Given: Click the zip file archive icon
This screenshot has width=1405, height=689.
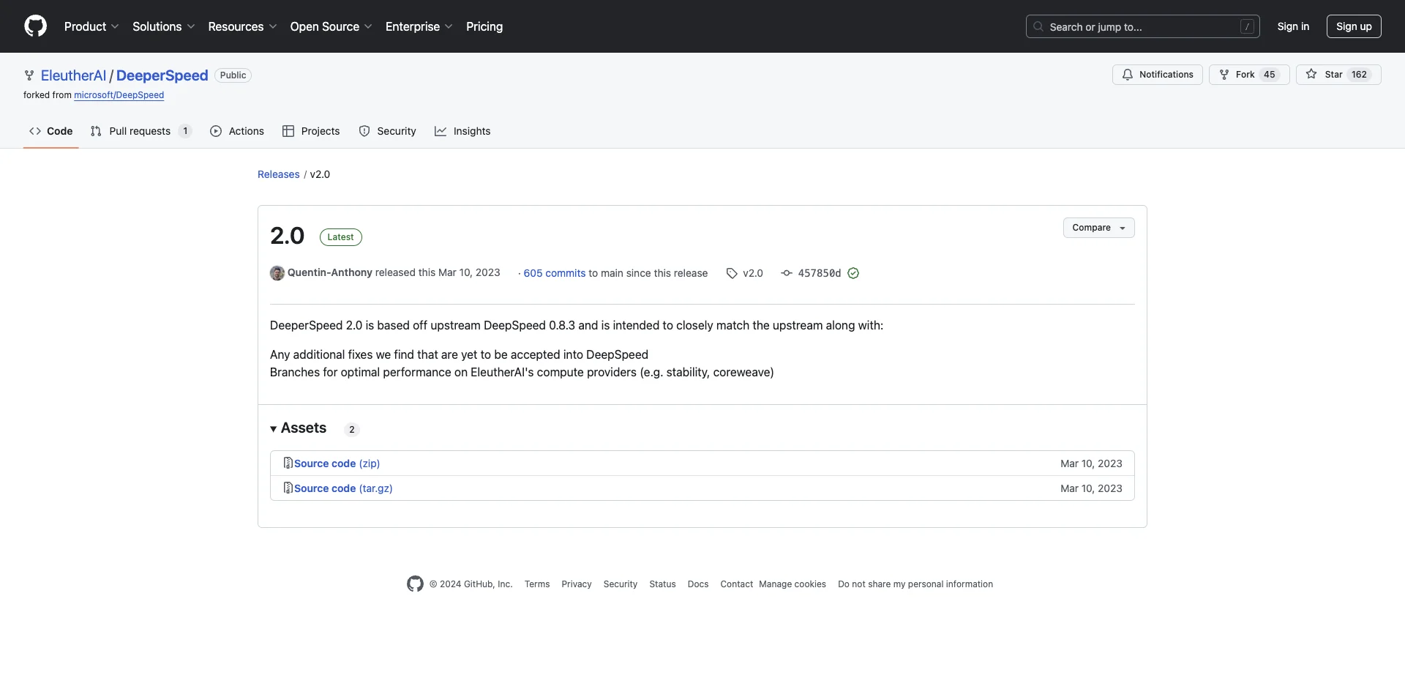Looking at the screenshot, I should [x=288, y=463].
